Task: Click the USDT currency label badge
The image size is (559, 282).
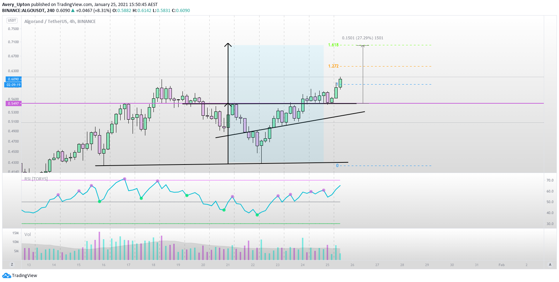Action: tap(12, 21)
